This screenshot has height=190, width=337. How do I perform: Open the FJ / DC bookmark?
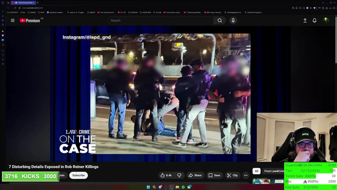[x=122, y=12]
